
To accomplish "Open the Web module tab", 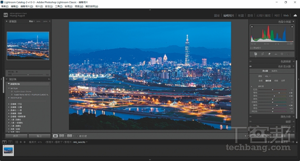I will coord(286,15).
